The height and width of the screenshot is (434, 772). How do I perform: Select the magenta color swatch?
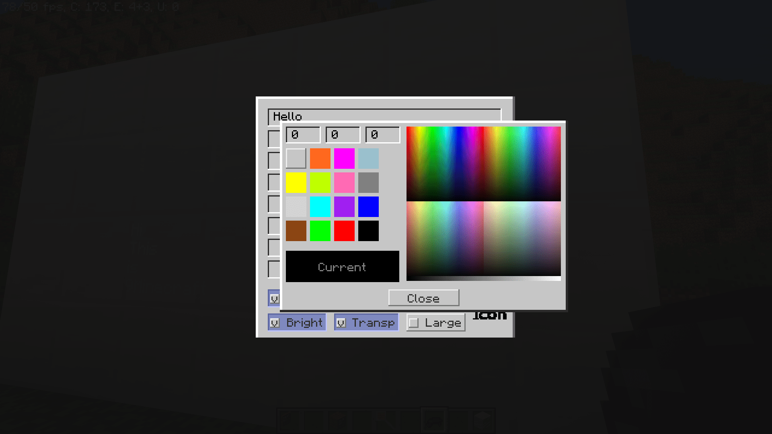click(344, 158)
